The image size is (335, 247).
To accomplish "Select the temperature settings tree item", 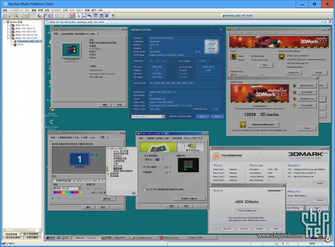I will [118, 169].
